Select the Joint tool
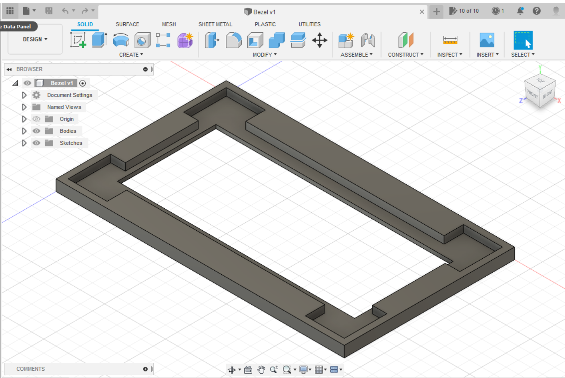The height and width of the screenshot is (378, 565). 368,40
